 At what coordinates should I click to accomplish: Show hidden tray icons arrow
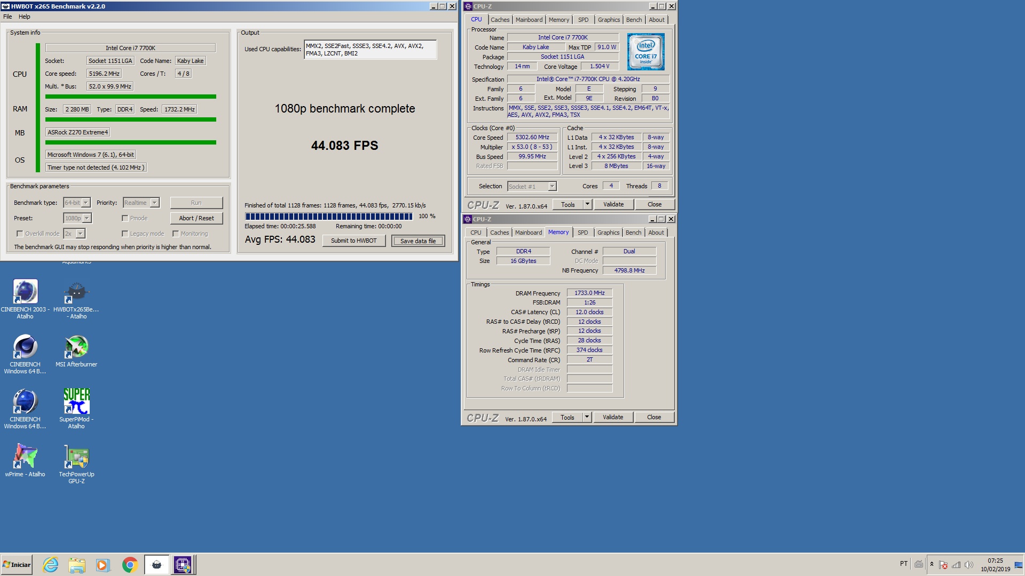click(x=932, y=564)
